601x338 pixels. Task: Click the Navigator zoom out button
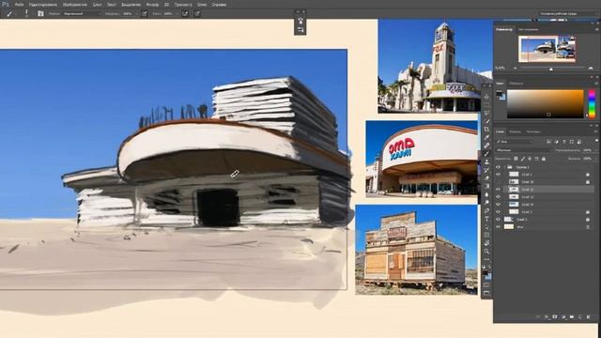pos(516,69)
